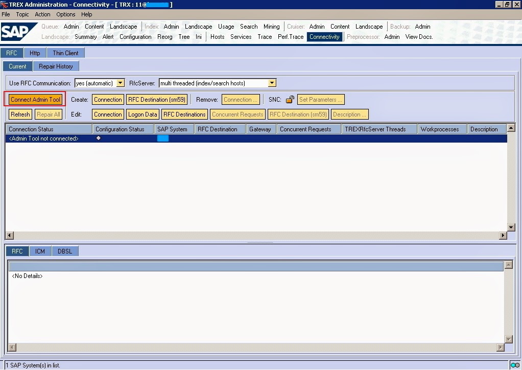Screen dimensions: 522x370
Task: Click the Refresh button
Action: pos(20,114)
